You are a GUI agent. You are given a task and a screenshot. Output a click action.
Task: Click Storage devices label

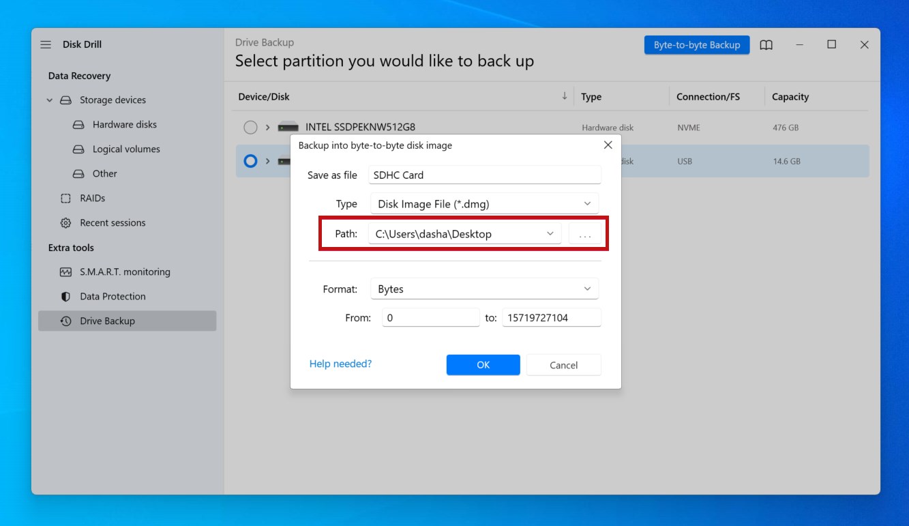click(x=113, y=100)
